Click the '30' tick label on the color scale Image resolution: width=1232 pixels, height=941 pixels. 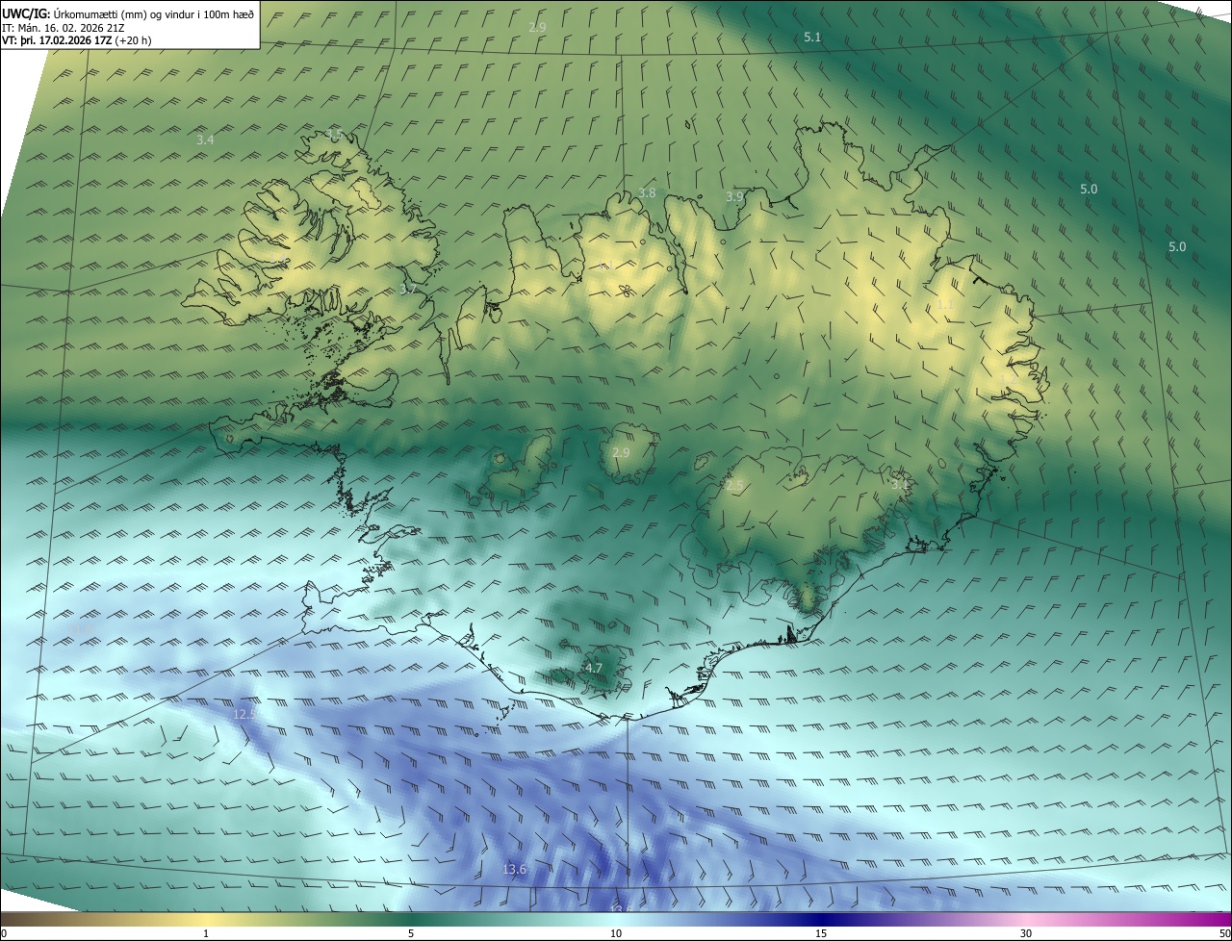[x=1026, y=933]
